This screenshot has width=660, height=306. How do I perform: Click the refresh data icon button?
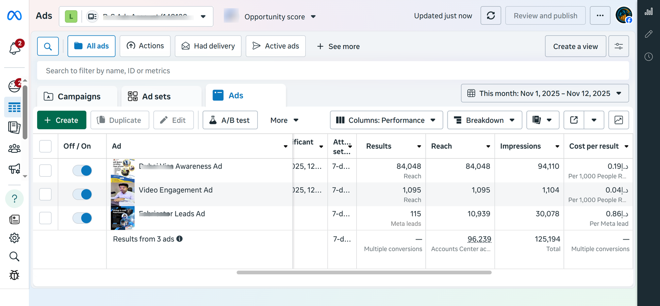click(491, 16)
